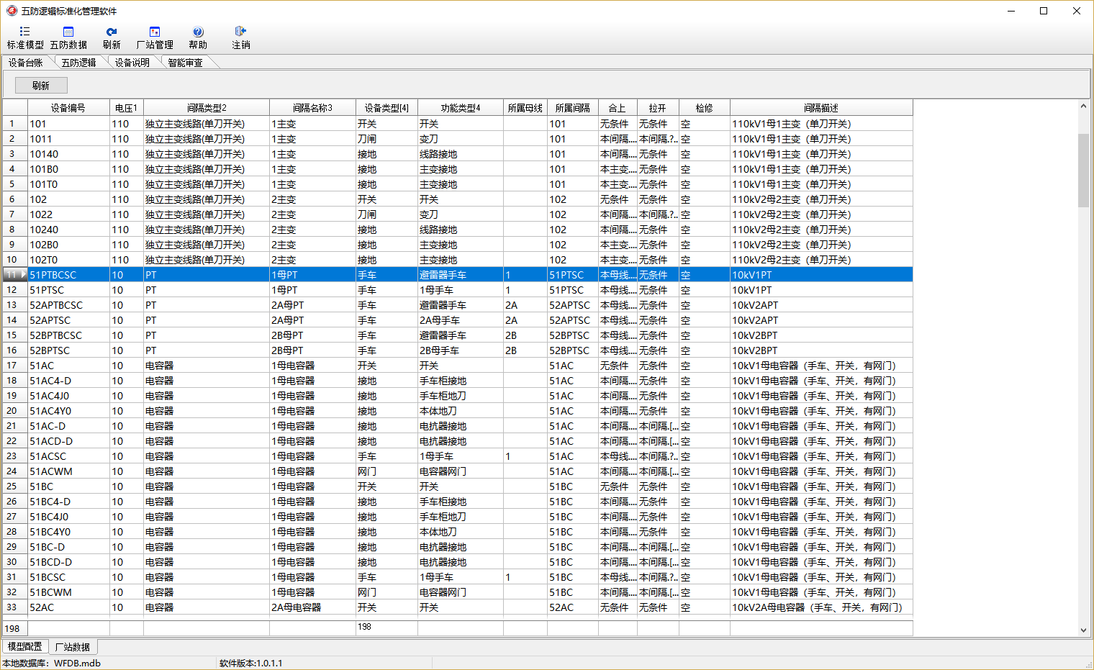Click 10kV2A母电容器 description cell
Image resolution: width=1094 pixels, height=670 pixels.
821,607
